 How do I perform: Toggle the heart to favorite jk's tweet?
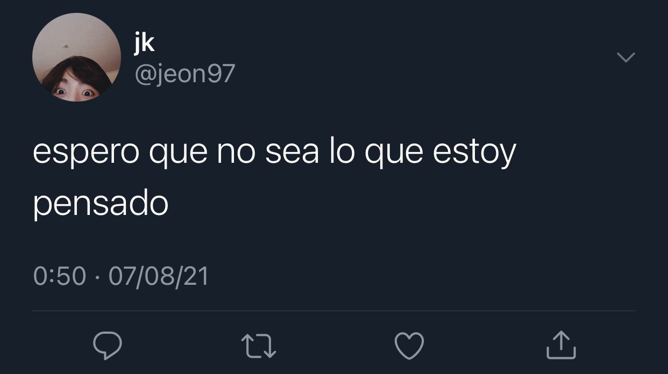tap(409, 346)
